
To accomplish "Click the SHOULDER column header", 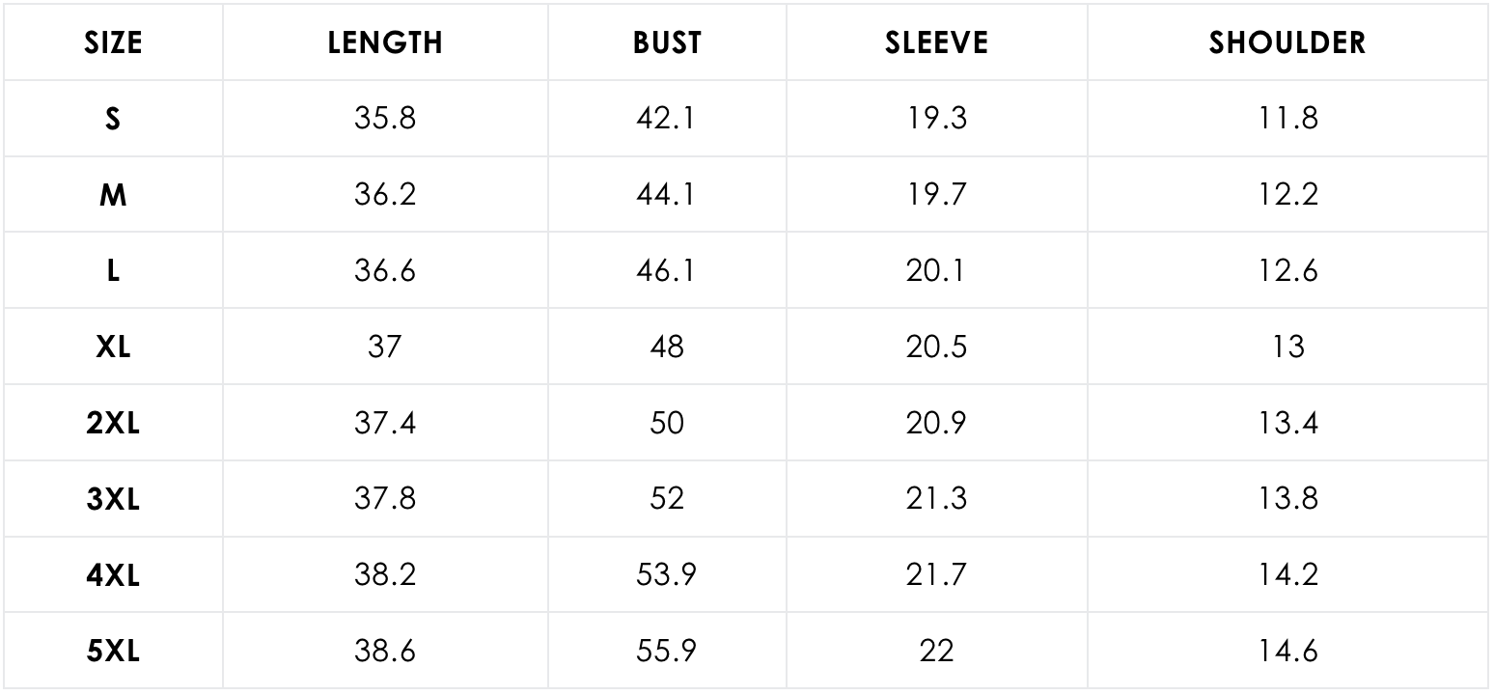I will [1287, 42].
